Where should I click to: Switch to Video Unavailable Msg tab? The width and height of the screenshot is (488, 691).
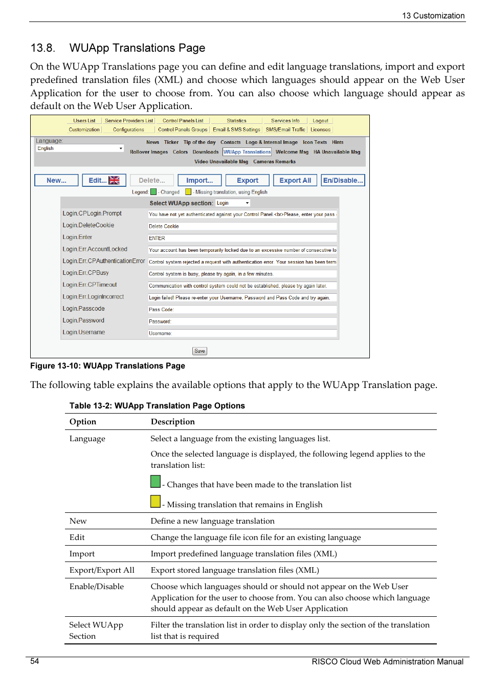pyautogui.click(x=221, y=162)
